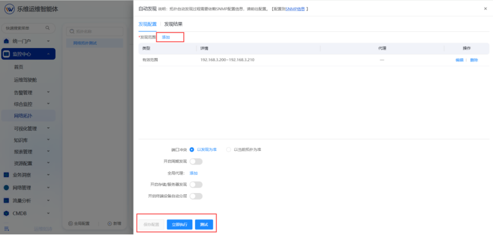Click the 业务洞察 sidebar icon

(7, 175)
